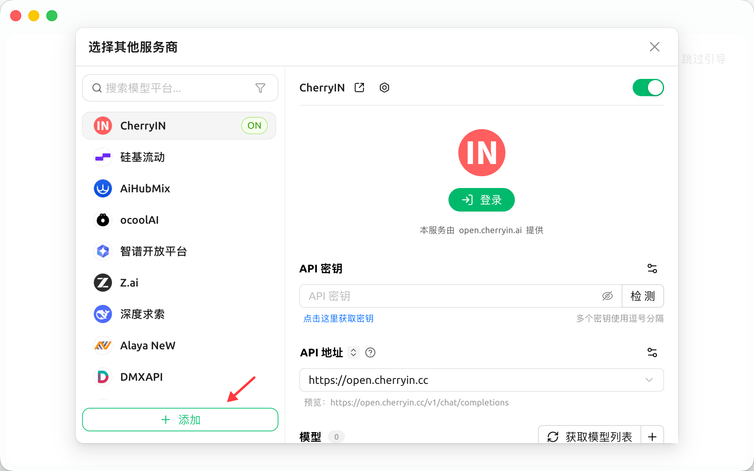The image size is (754, 471).
Task: Select the 智谱开放平台 provider
Action: (x=179, y=251)
